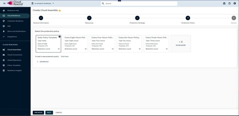Click 'Daily @ 12 AM' schedule text
Screen dimensions: 239x116
(42, 44)
